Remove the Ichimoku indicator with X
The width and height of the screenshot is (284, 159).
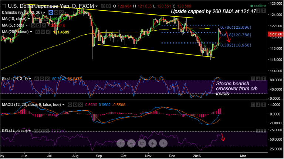click(x=61, y=13)
